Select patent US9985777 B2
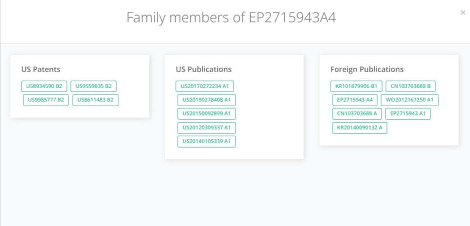Image resolution: width=470 pixels, height=226 pixels. tap(46, 100)
